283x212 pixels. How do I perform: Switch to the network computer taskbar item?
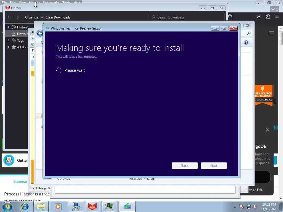[x=76, y=206]
